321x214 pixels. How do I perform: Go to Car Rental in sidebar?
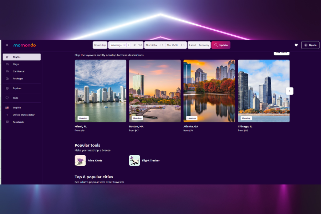[x=19, y=71]
